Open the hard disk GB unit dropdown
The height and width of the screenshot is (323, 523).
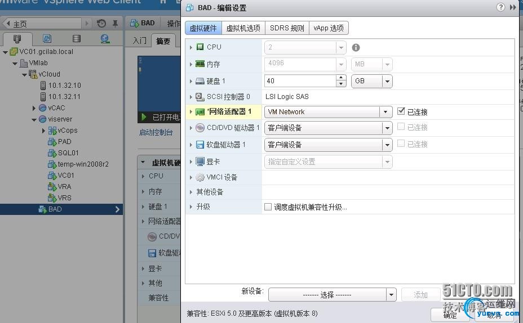[x=371, y=81]
